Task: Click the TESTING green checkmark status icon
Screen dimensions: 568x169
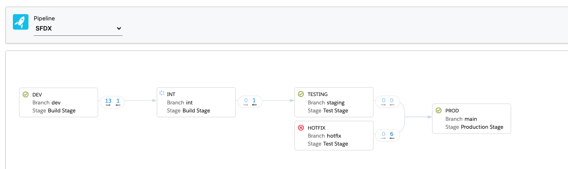Action: click(301, 94)
